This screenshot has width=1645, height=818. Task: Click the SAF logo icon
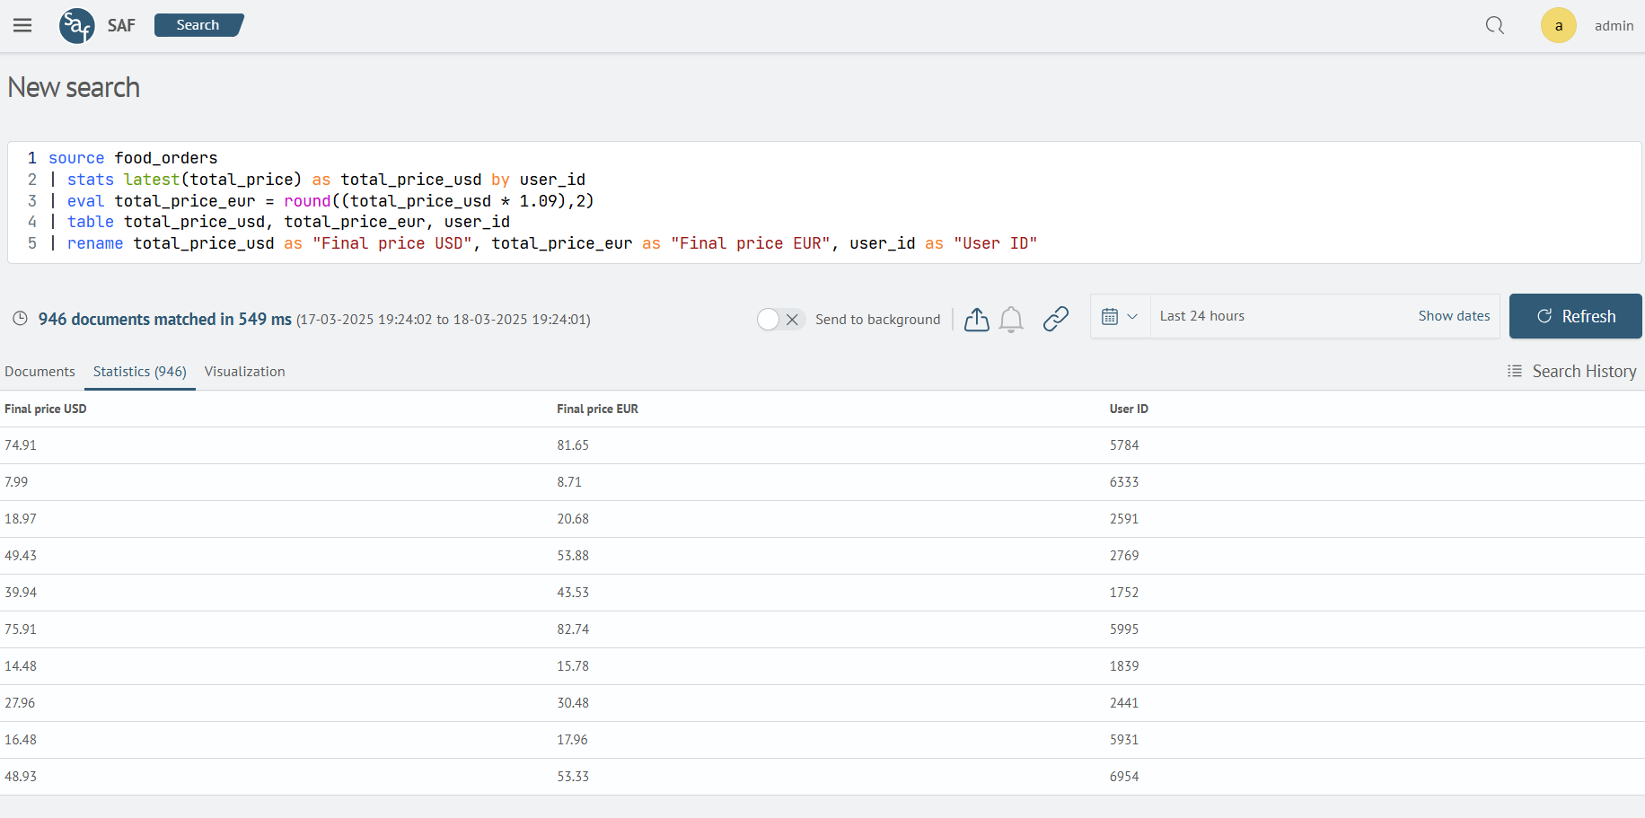(x=77, y=25)
